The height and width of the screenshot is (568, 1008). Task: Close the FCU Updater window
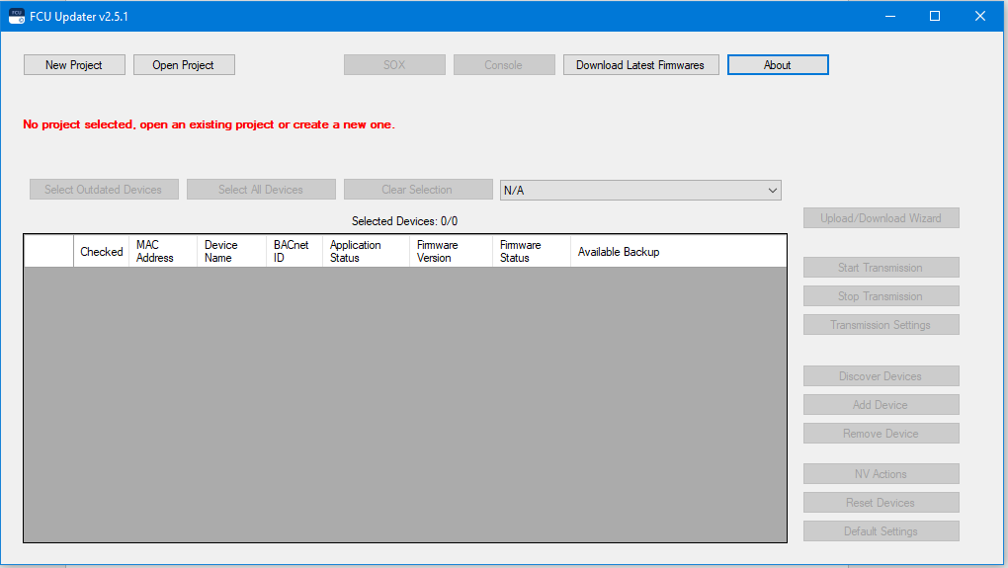[980, 16]
